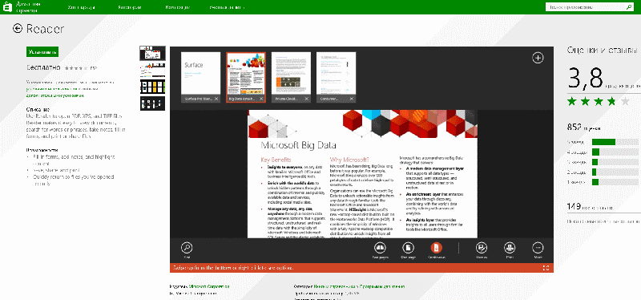Close the Big Data document tab

261,99
